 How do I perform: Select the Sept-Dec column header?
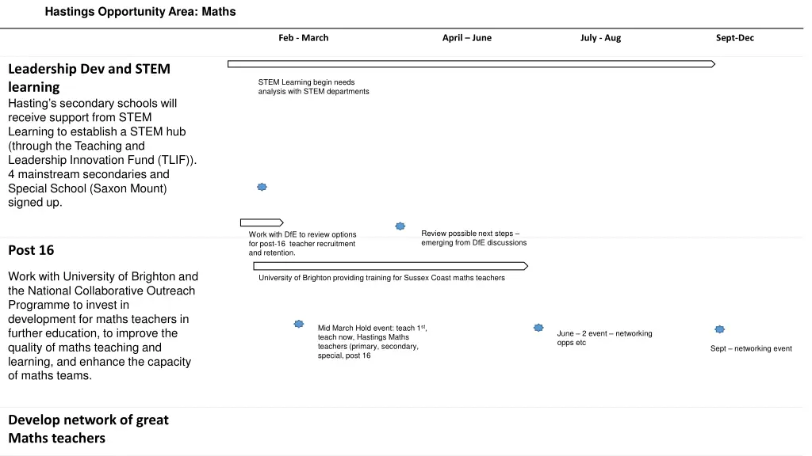click(734, 38)
